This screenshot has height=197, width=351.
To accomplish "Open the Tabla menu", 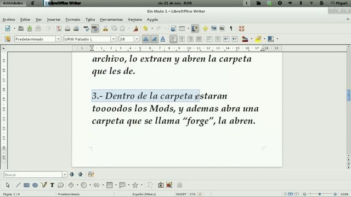I will pyautogui.click(x=90, y=20).
